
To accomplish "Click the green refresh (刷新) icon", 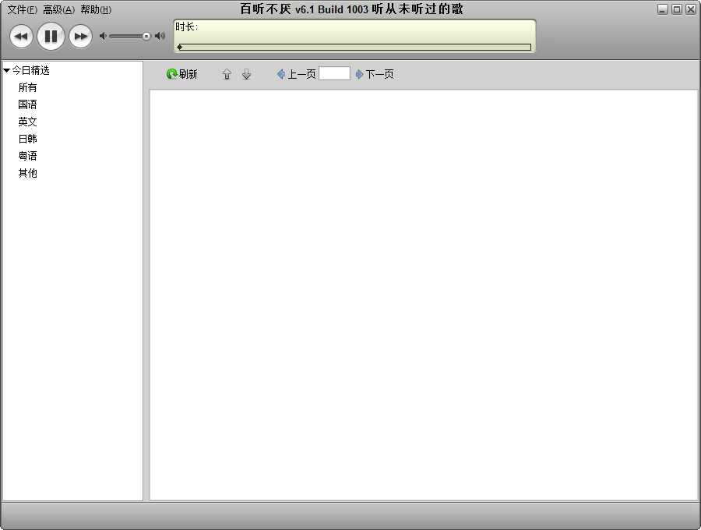I will 172,74.
